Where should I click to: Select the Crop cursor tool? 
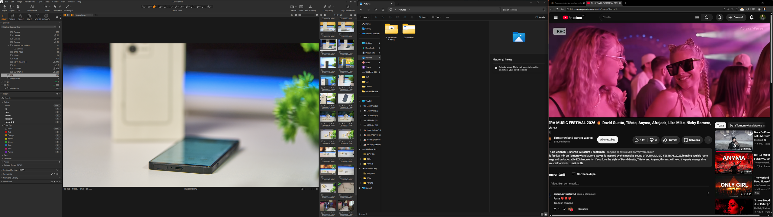[160, 7]
